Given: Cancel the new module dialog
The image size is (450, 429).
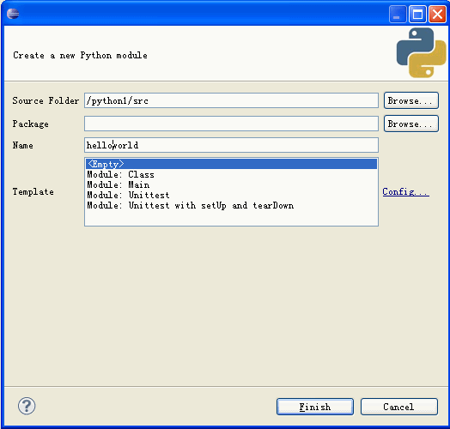Looking at the screenshot, I should (x=399, y=407).
